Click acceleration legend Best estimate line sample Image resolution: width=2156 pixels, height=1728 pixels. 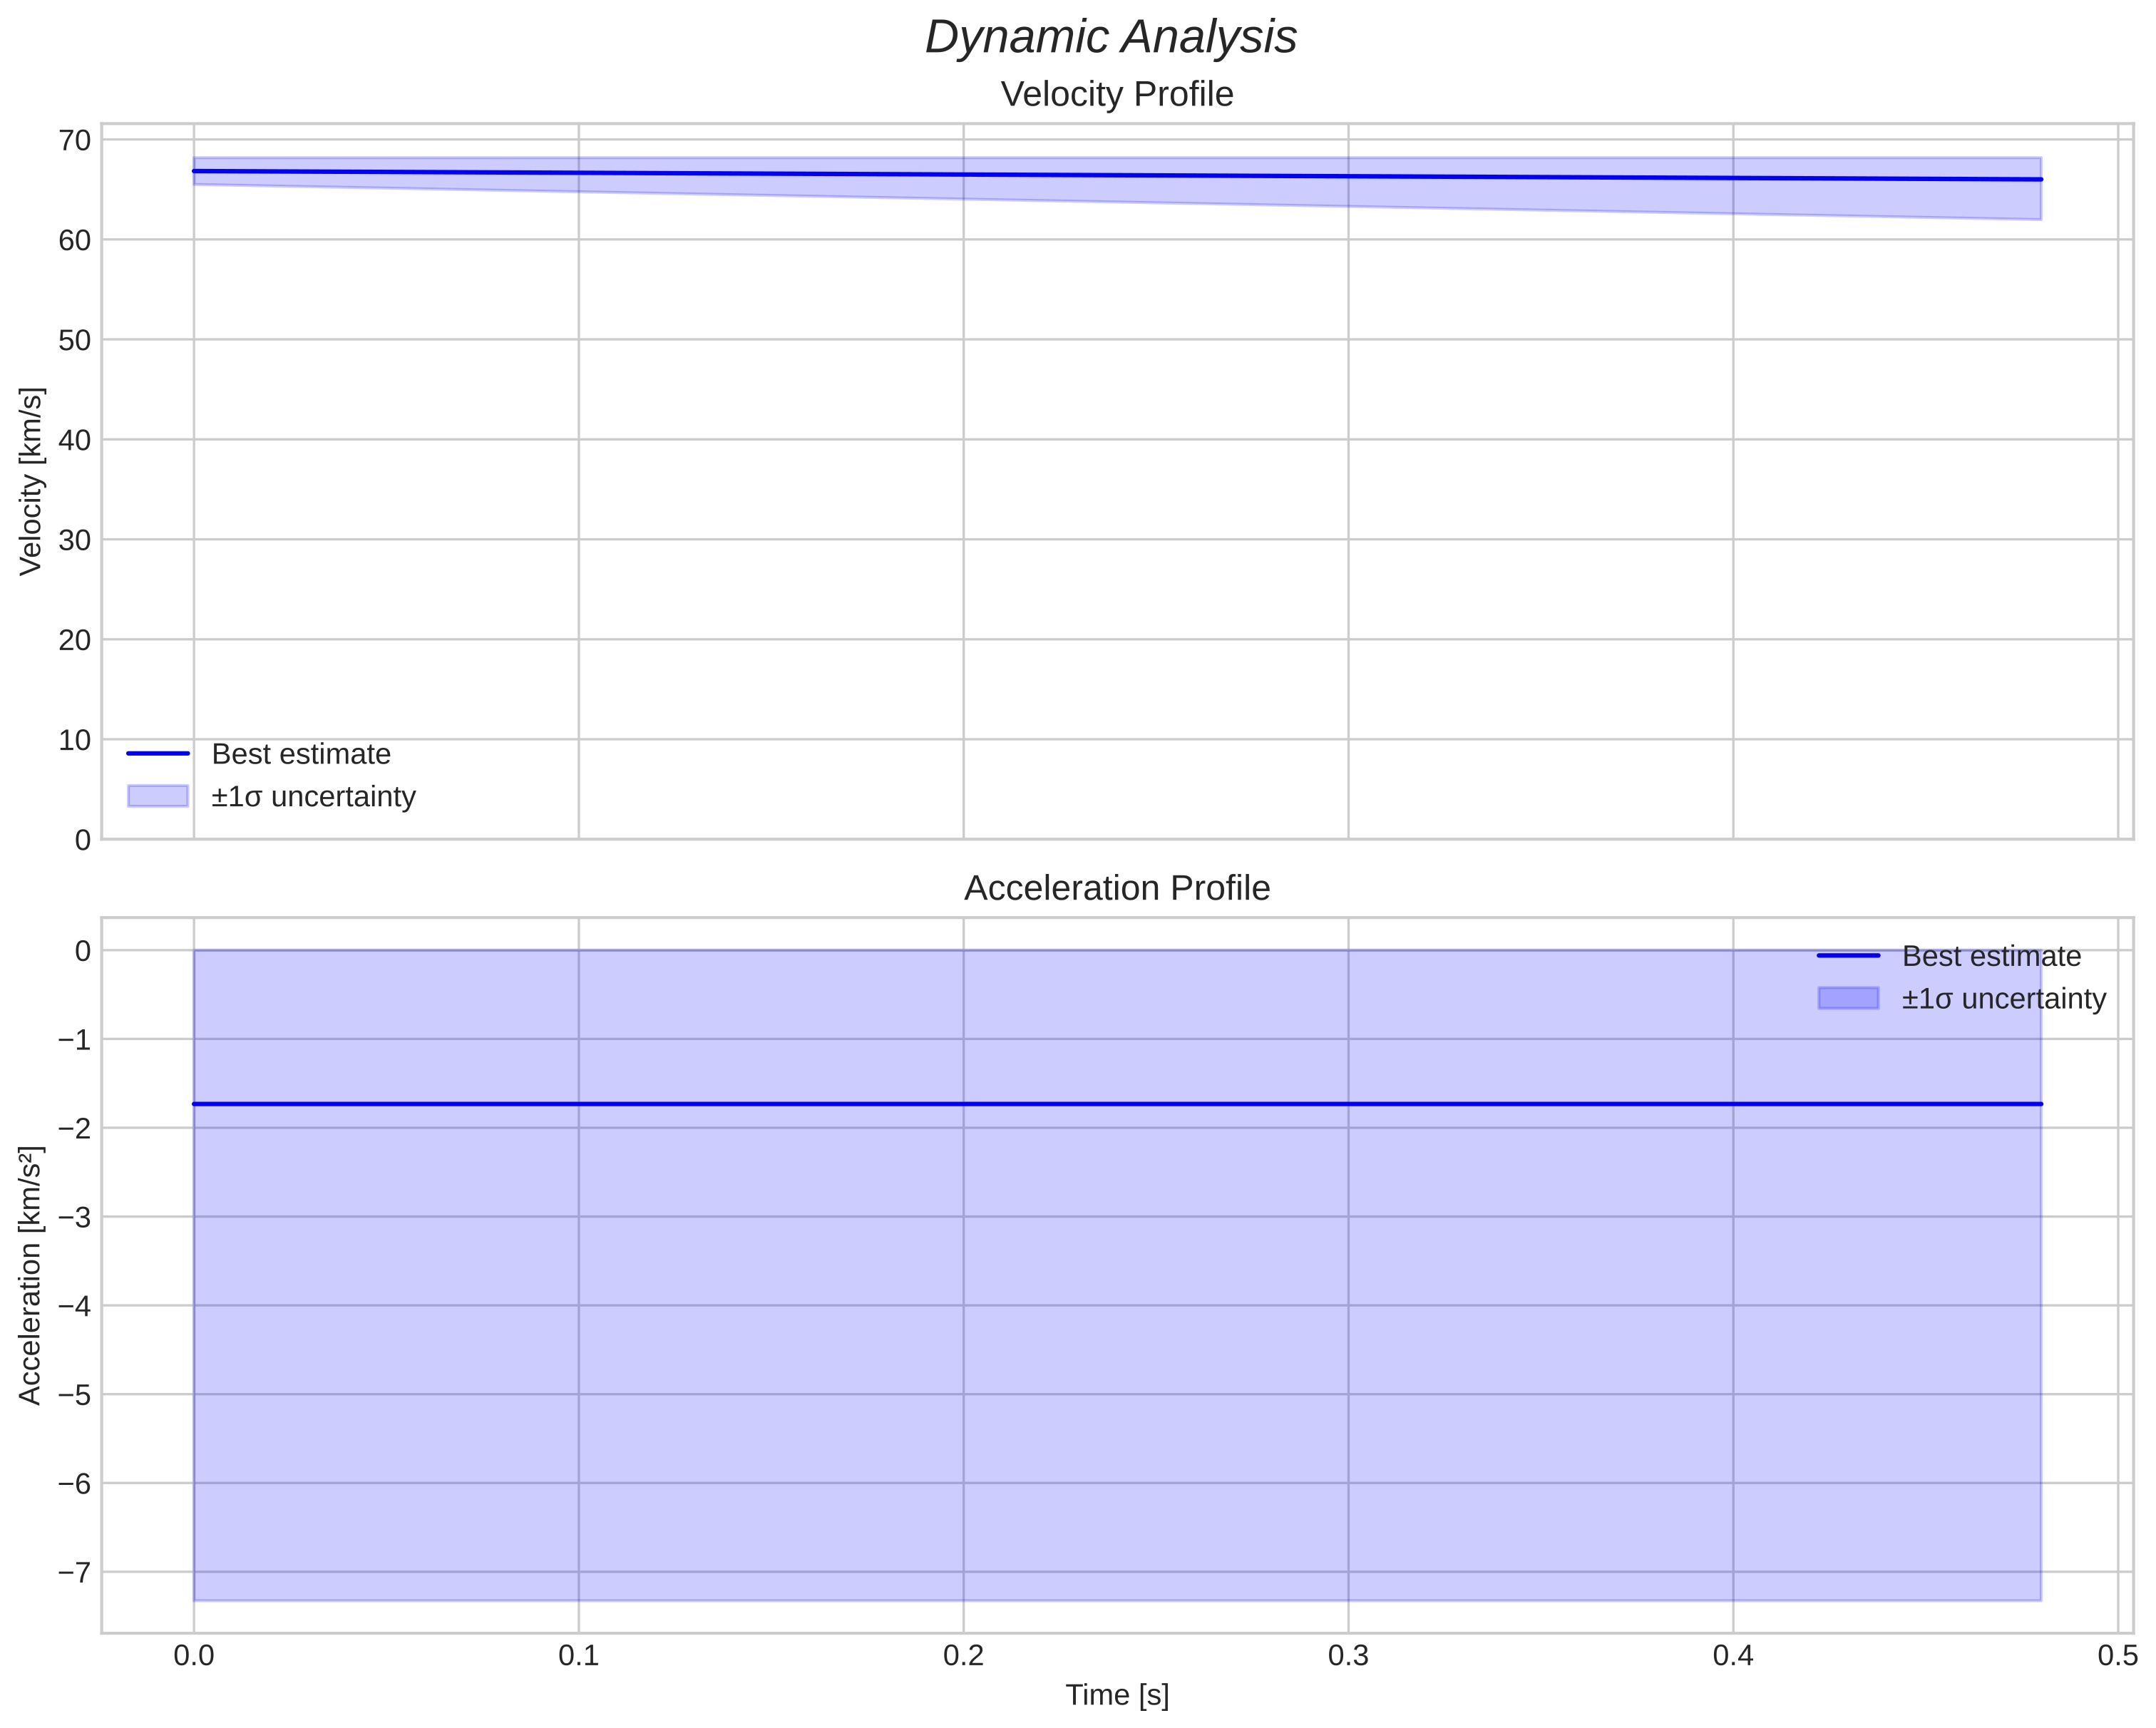pos(1848,956)
